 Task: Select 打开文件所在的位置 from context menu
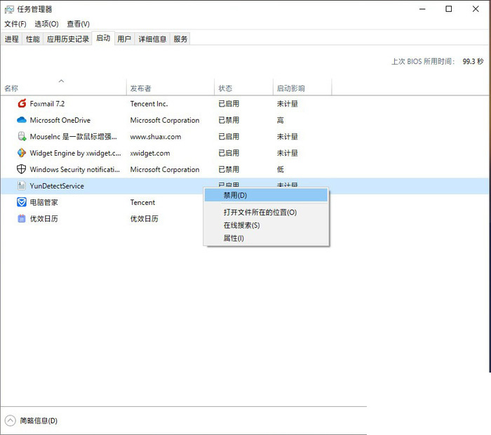coord(260,212)
